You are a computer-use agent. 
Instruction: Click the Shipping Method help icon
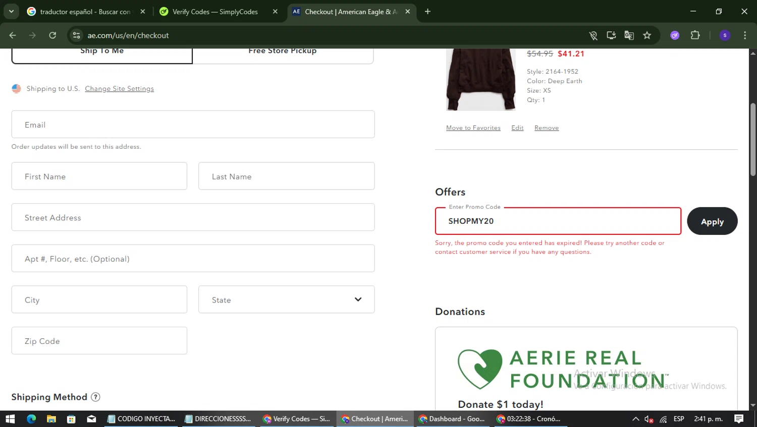point(95,397)
